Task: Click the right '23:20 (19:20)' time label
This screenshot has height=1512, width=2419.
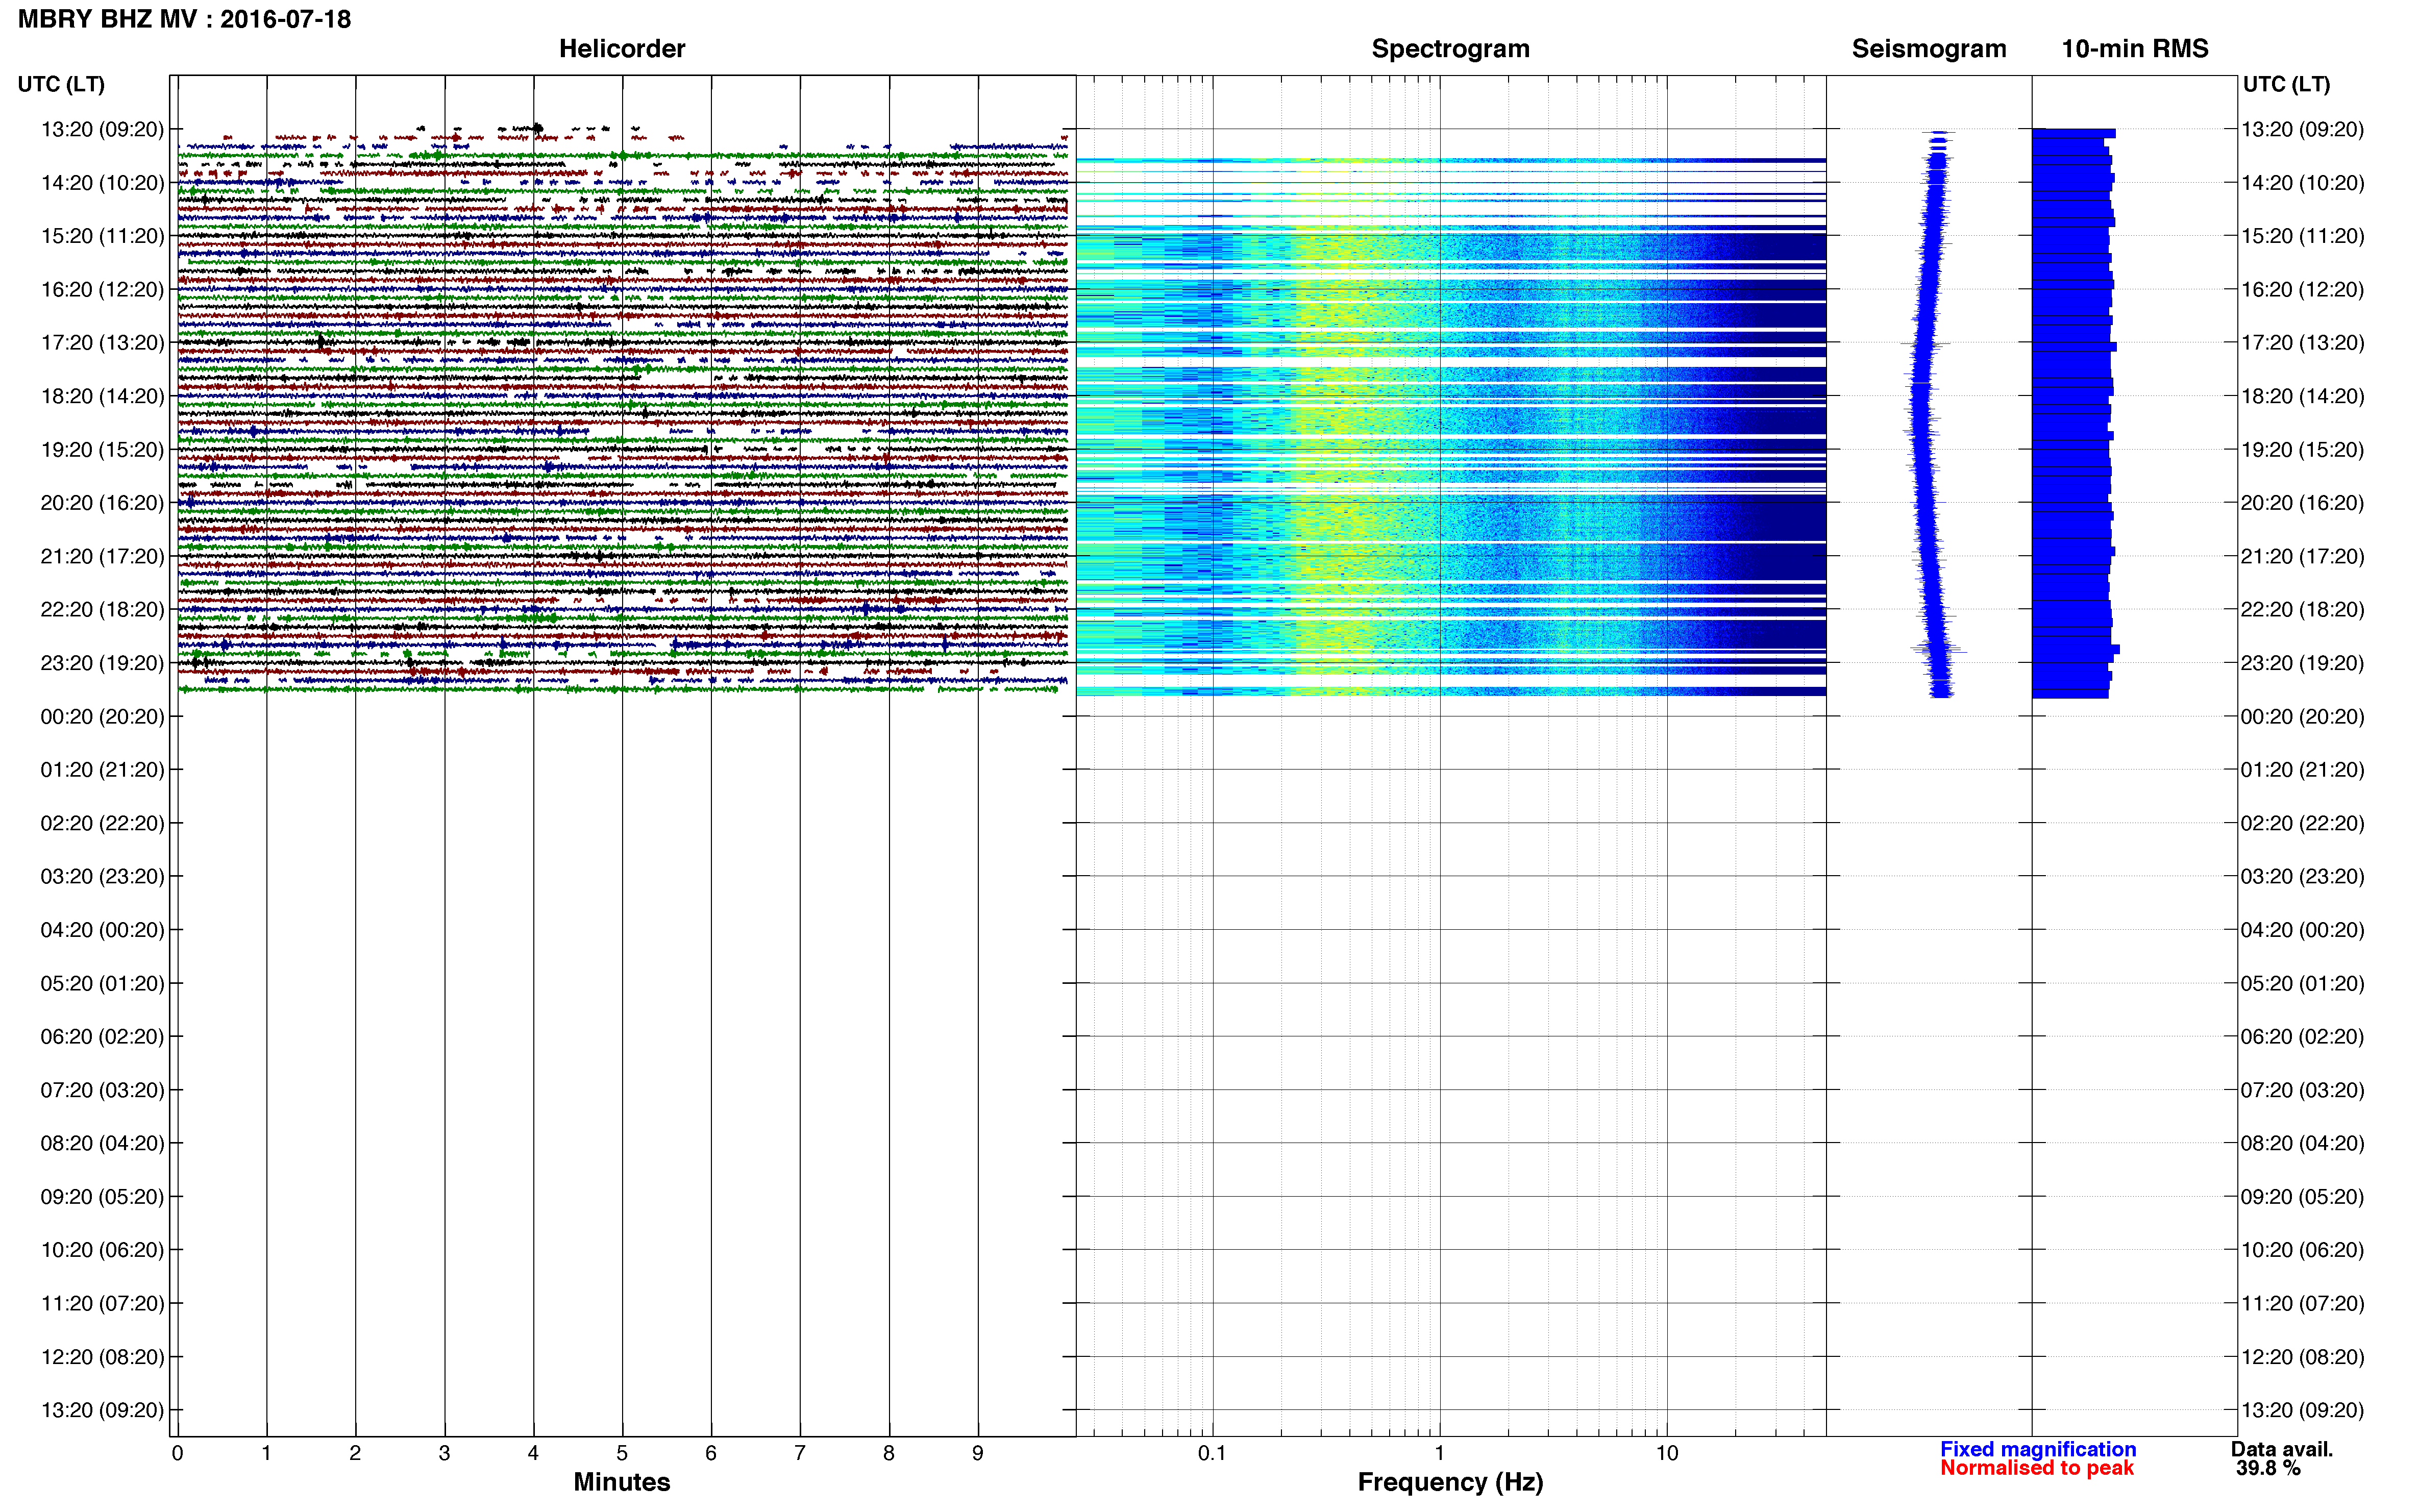Action: pyautogui.click(x=2303, y=663)
